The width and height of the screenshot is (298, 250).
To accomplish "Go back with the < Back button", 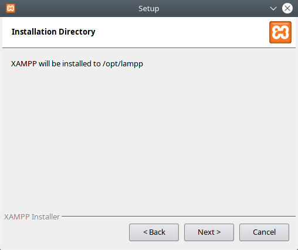I will (x=154, y=232).
